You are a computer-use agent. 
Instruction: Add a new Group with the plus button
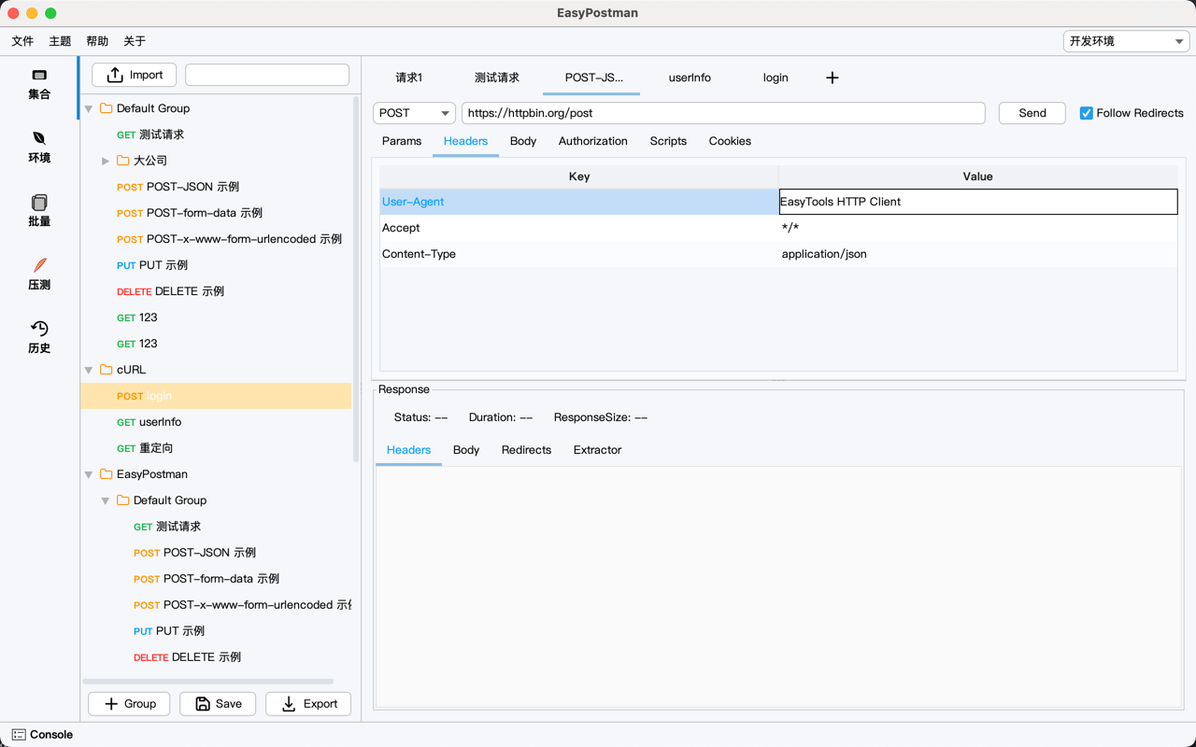pyautogui.click(x=129, y=704)
